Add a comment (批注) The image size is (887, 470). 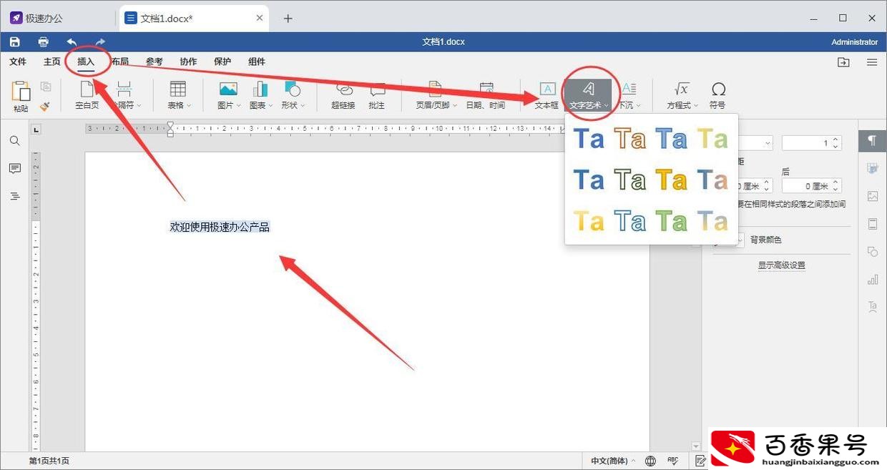coord(377,95)
